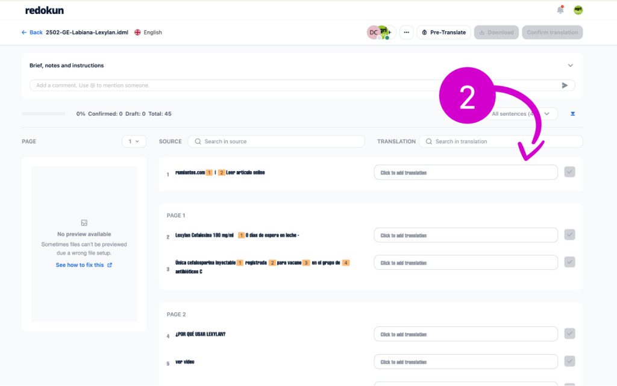Click the blue collapse icon beside sentence filter
This screenshot has width=617, height=386.
[572, 114]
